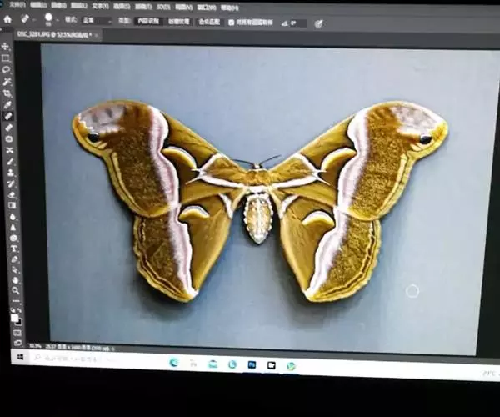The width and height of the screenshot is (500, 417).
Task: Select the Horizontal Type tool
Action: click(13, 249)
